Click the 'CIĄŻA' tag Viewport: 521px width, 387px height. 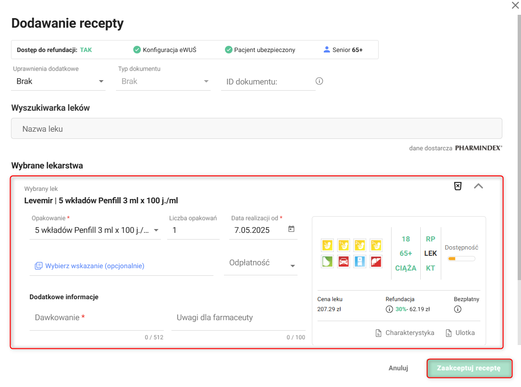click(406, 268)
